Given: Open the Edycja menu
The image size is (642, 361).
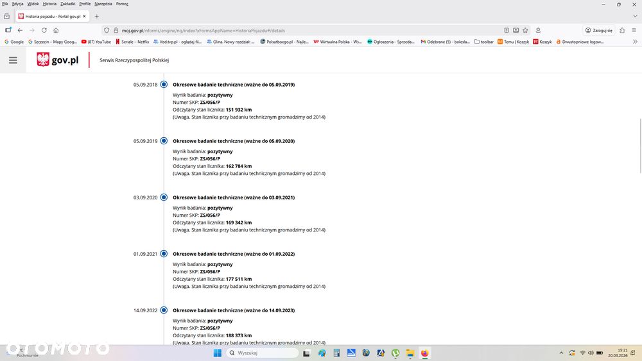Looking at the screenshot, I should (x=17, y=4).
